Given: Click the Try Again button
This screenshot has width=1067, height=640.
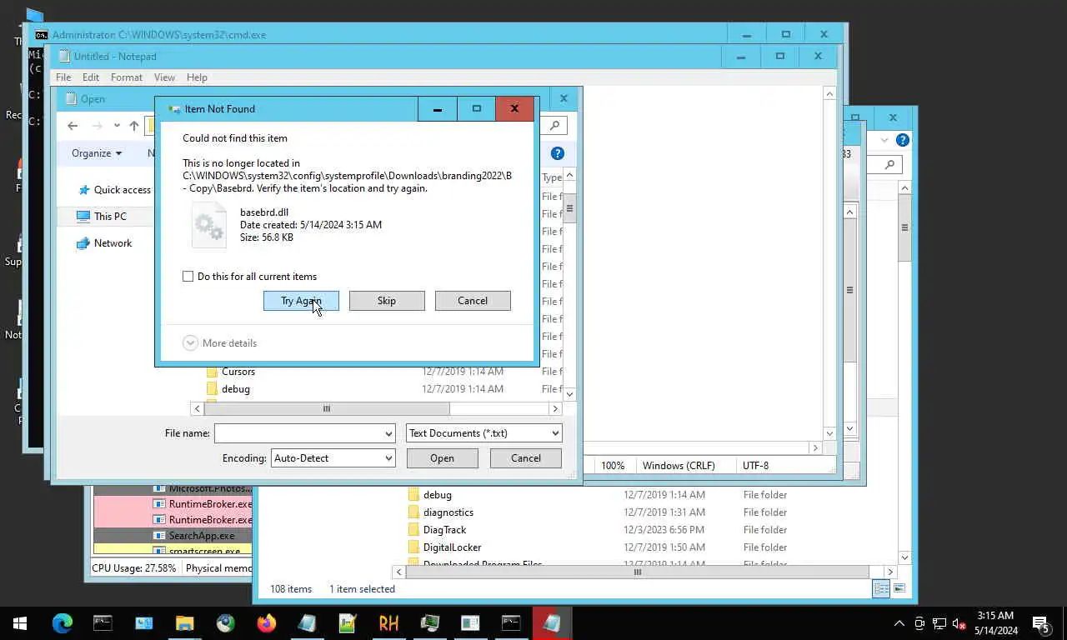Looking at the screenshot, I should tap(301, 300).
